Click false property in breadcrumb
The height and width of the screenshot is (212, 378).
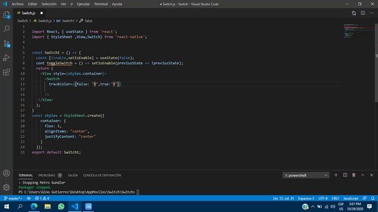[89, 21]
